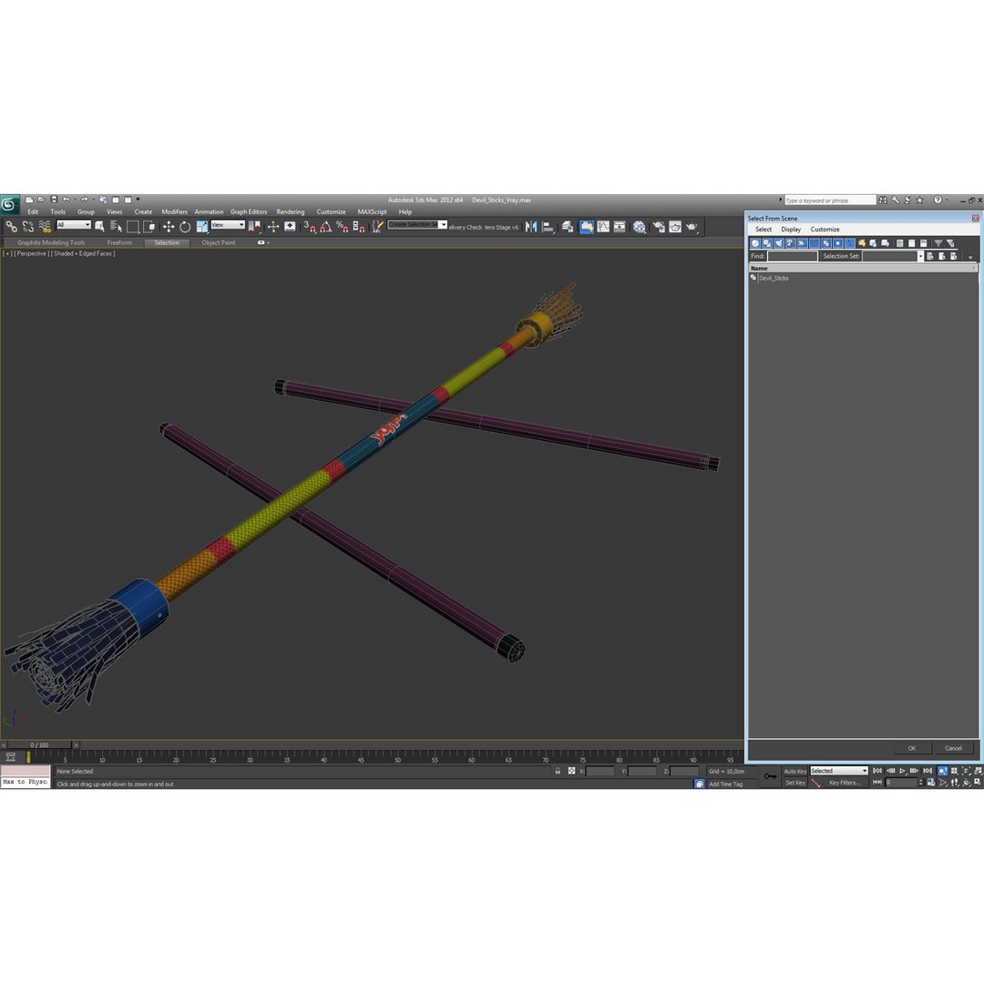The image size is (984, 984).
Task: Open the Graph Editors menu
Action: [249, 212]
